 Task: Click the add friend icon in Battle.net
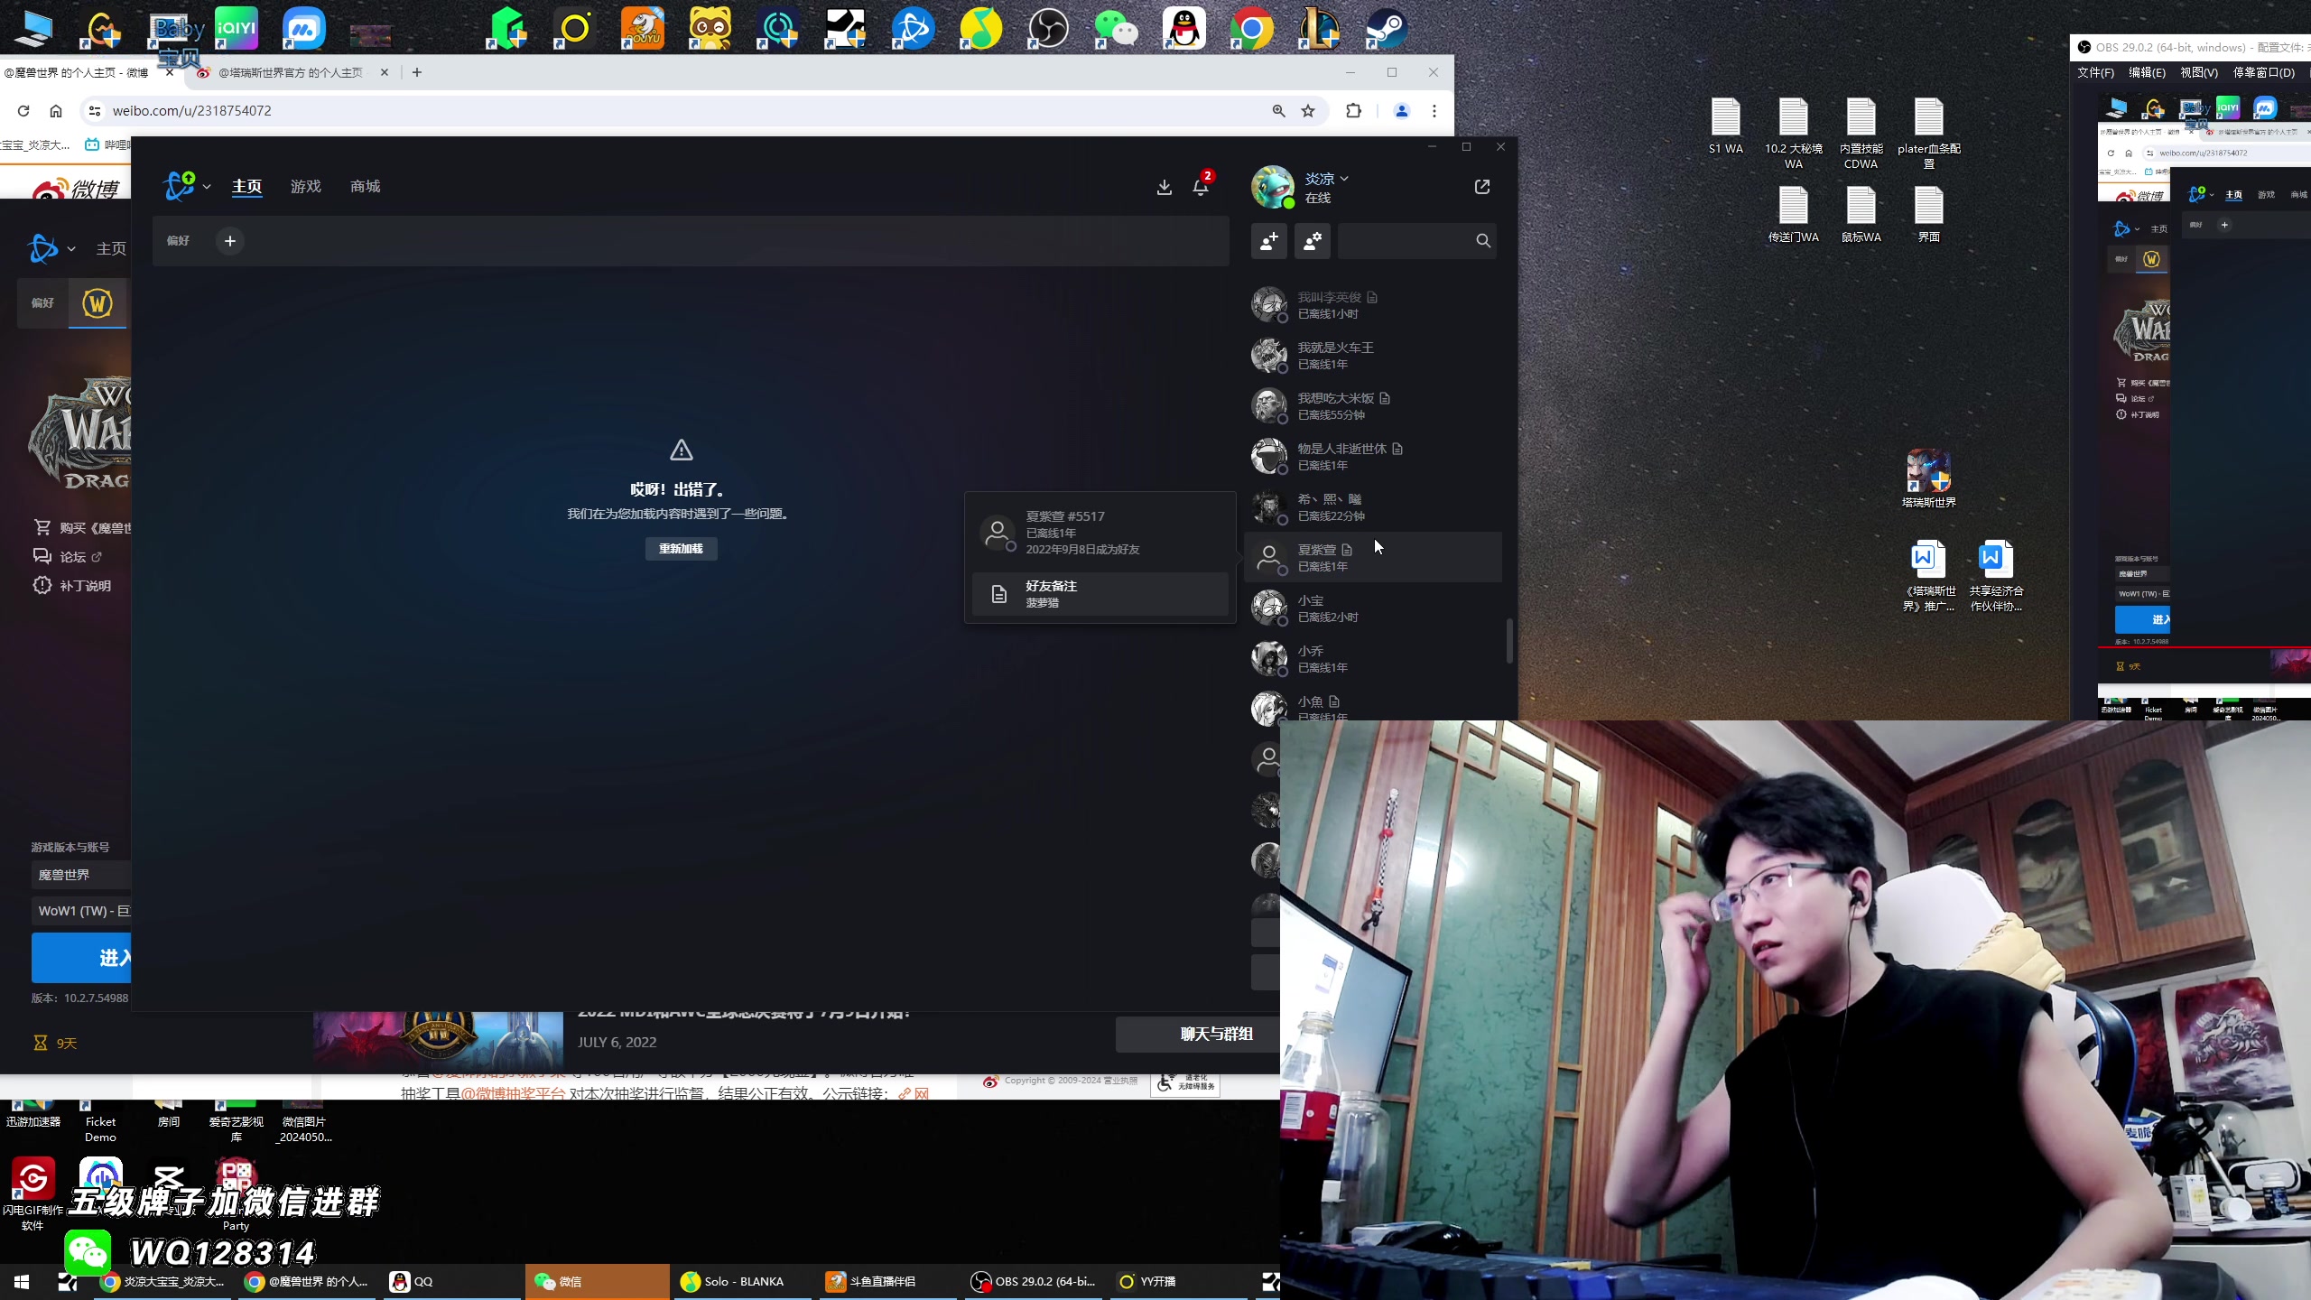[1269, 241]
